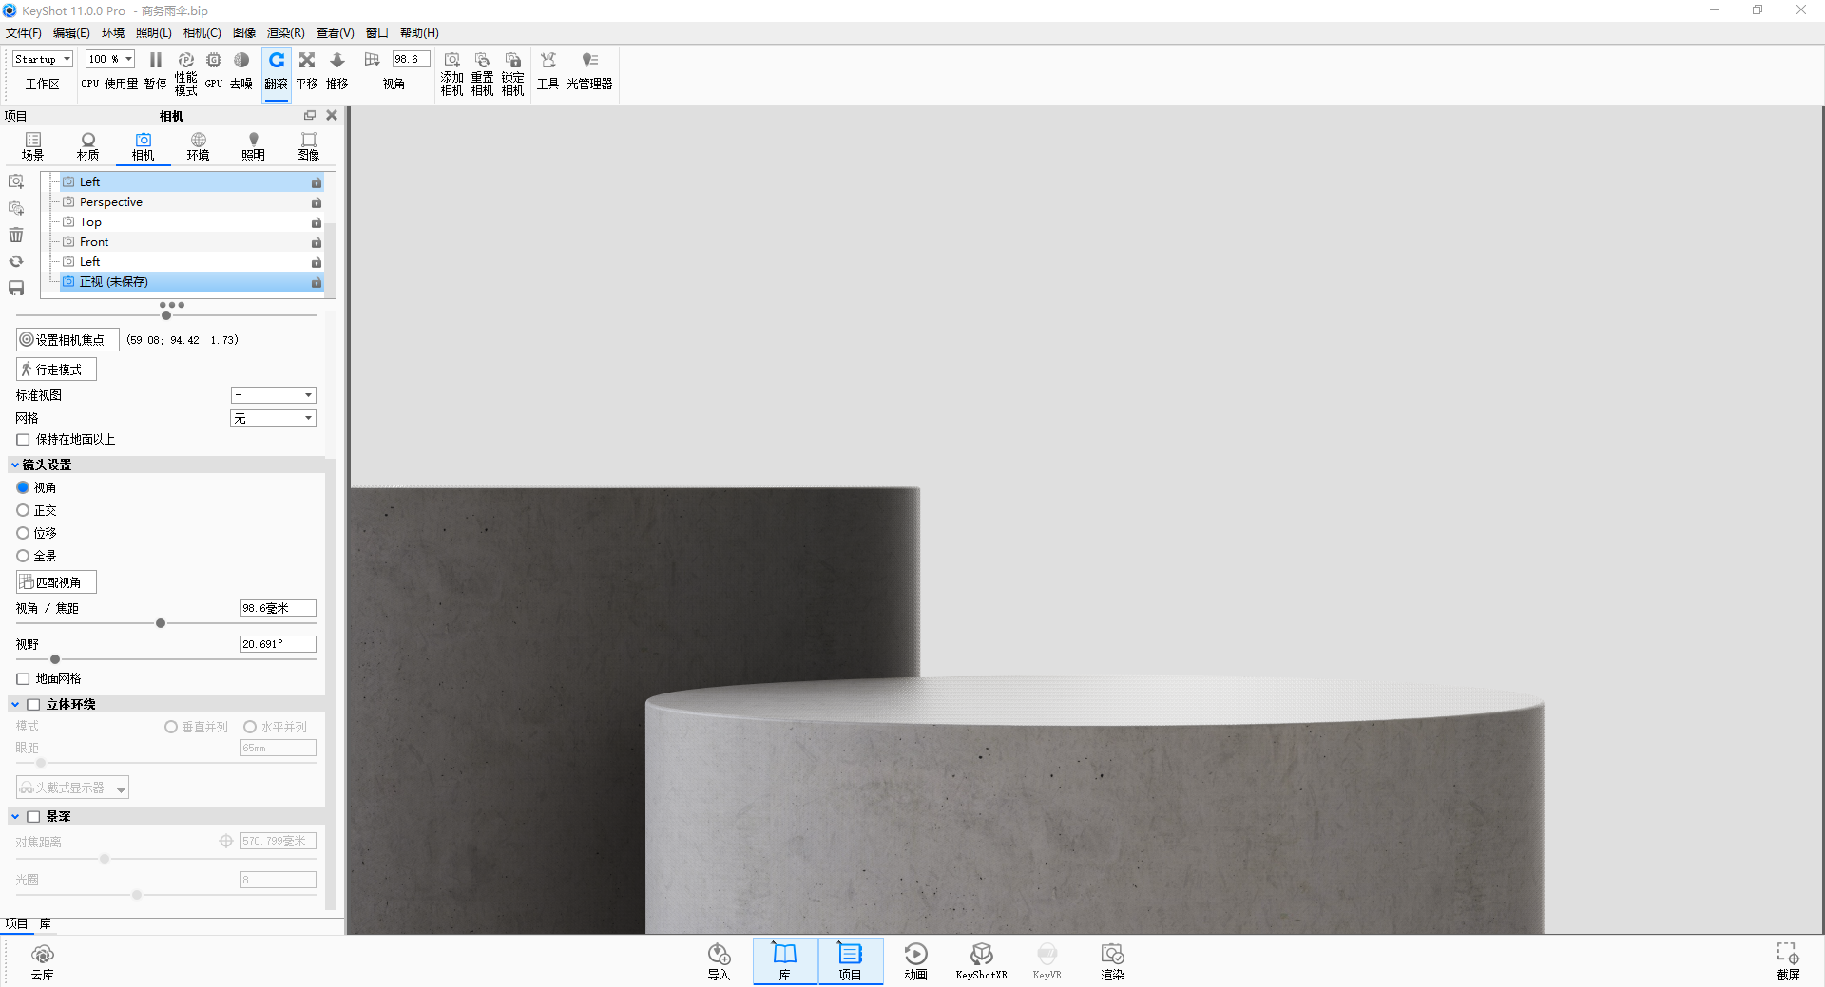Click 设置相机焦点 button
The image size is (1825, 987).
(x=67, y=339)
